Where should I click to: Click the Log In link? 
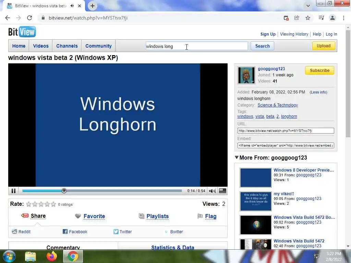331,34
